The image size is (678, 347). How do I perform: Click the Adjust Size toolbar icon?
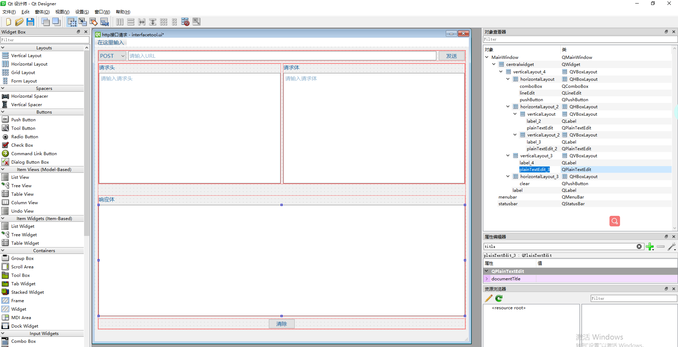click(196, 22)
